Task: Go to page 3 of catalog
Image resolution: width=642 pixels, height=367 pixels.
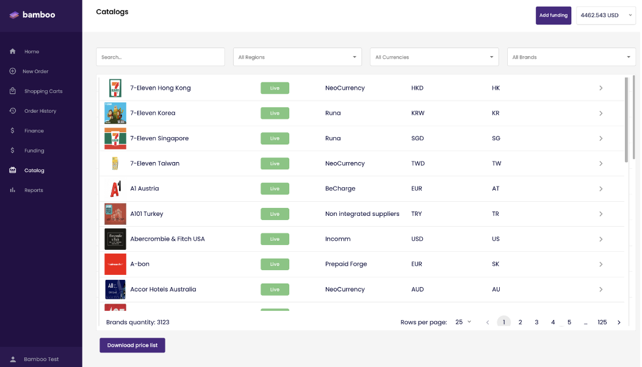Action: click(x=536, y=322)
